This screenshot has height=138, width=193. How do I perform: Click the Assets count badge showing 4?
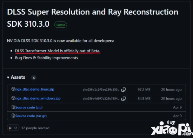[x=34, y=78]
